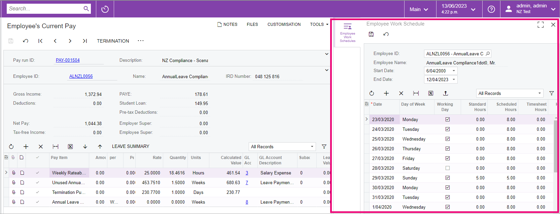Image resolution: width=560 pixels, height=214 pixels.
Task: Uncheck Working Day for 27/03/2020
Action: coord(448,158)
